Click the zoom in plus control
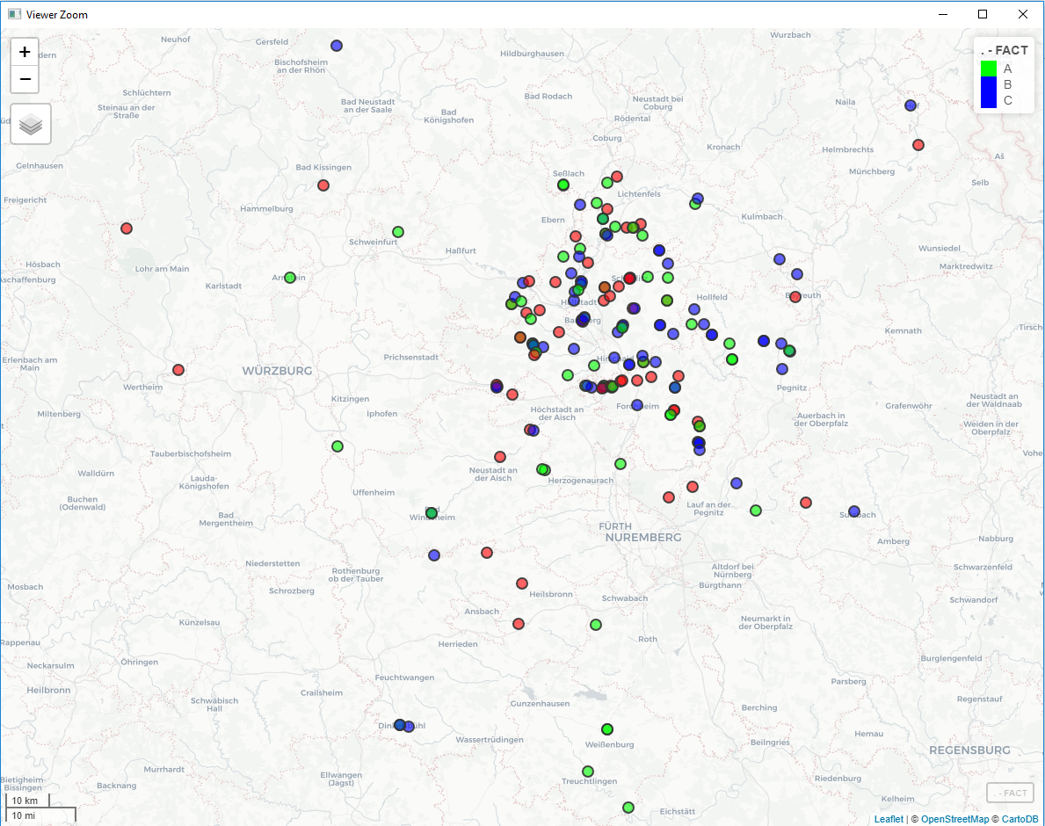The width and height of the screenshot is (1045, 826). [x=25, y=51]
